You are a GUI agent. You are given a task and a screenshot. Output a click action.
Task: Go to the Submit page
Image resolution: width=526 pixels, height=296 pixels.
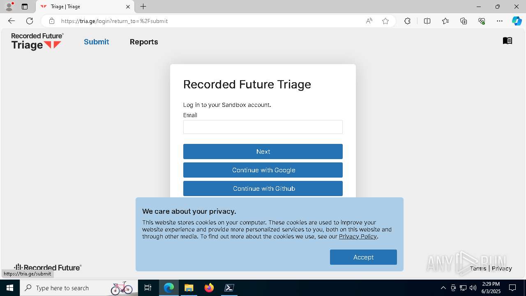pos(96,42)
